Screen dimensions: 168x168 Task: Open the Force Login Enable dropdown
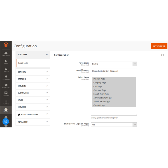[x=114, y=64]
